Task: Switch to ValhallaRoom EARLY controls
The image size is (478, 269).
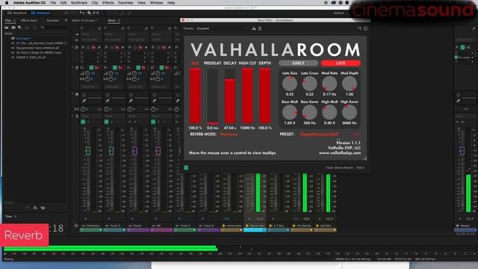Action: pos(298,63)
